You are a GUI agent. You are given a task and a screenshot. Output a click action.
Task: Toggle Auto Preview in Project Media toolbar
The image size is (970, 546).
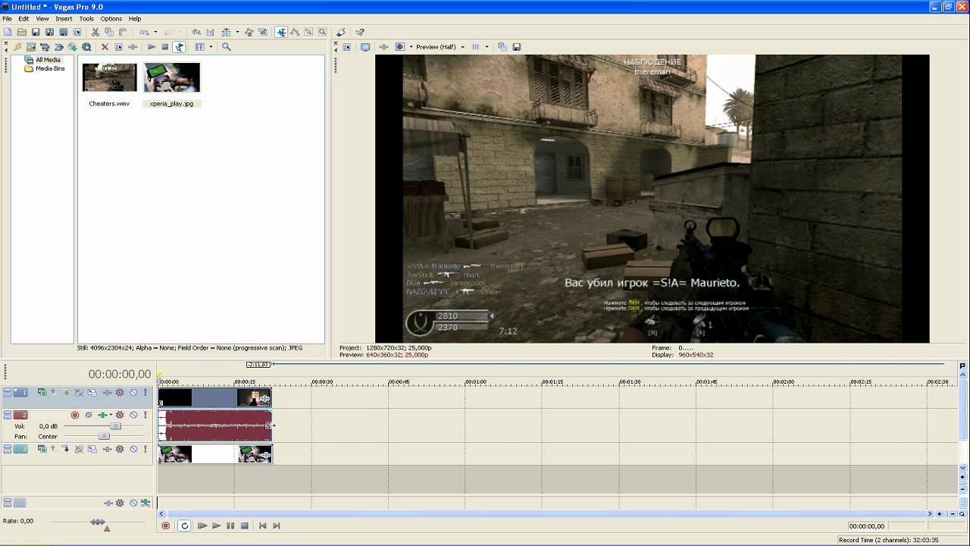point(179,47)
